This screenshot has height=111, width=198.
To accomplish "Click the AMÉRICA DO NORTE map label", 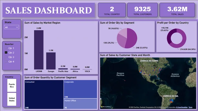I will [149, 61].
